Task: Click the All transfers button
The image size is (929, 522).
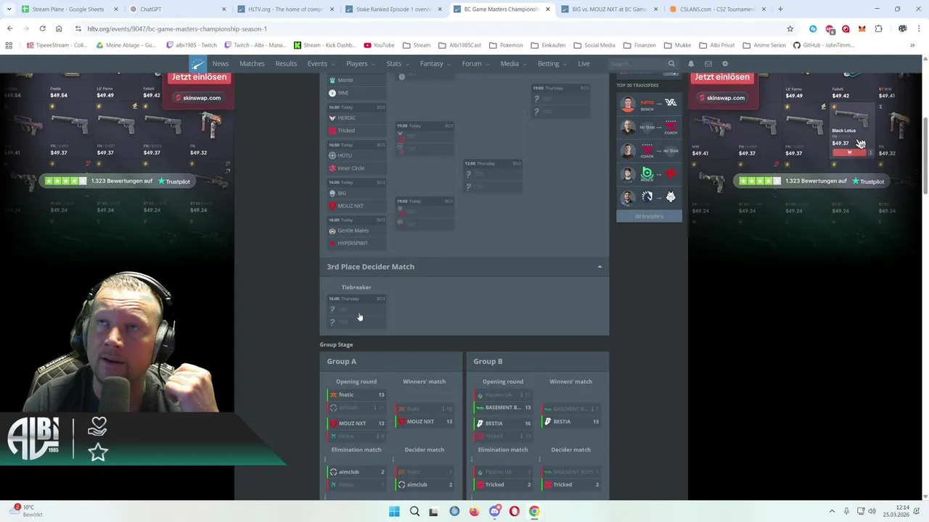Action: pos(649,216)
